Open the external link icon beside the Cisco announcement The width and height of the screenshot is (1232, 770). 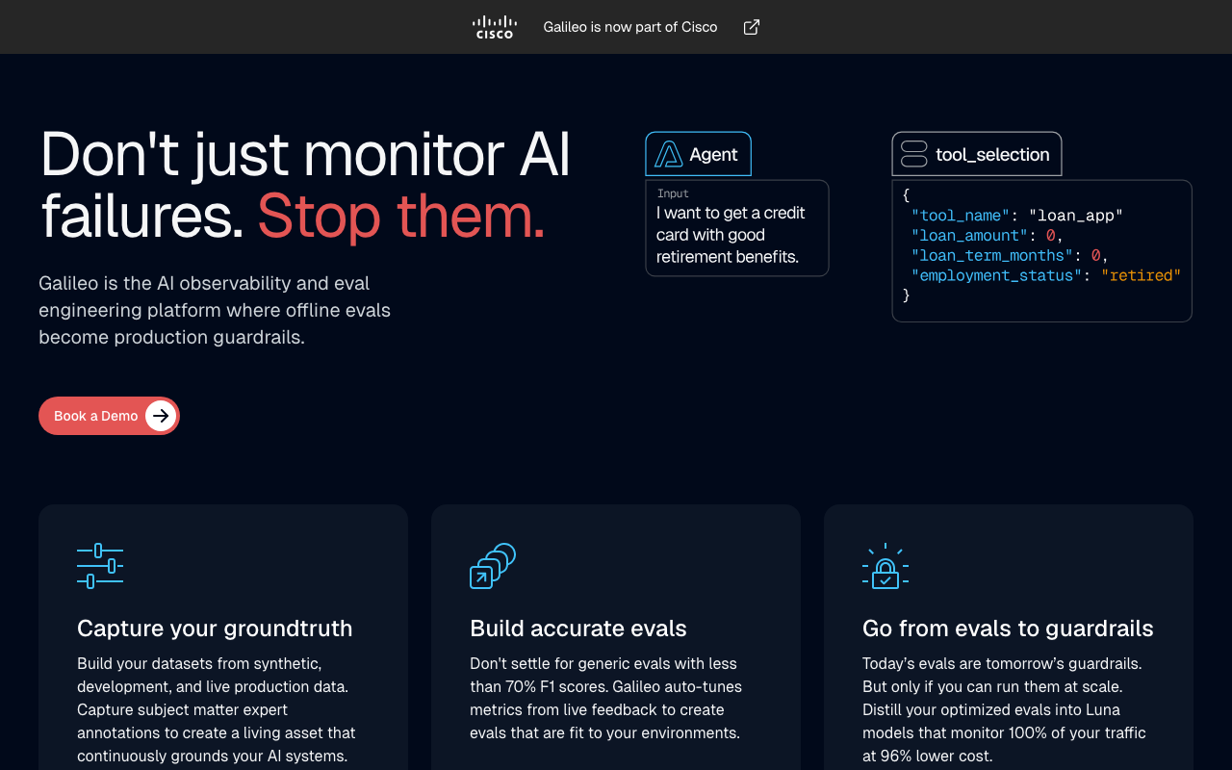click(x=752, y=27)
